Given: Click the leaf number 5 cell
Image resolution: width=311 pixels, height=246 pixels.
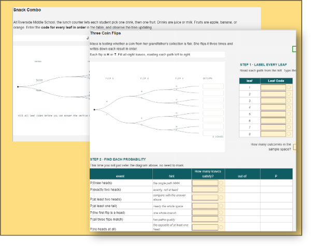Looking at the screenshot, I should click(x=249, y=114).
